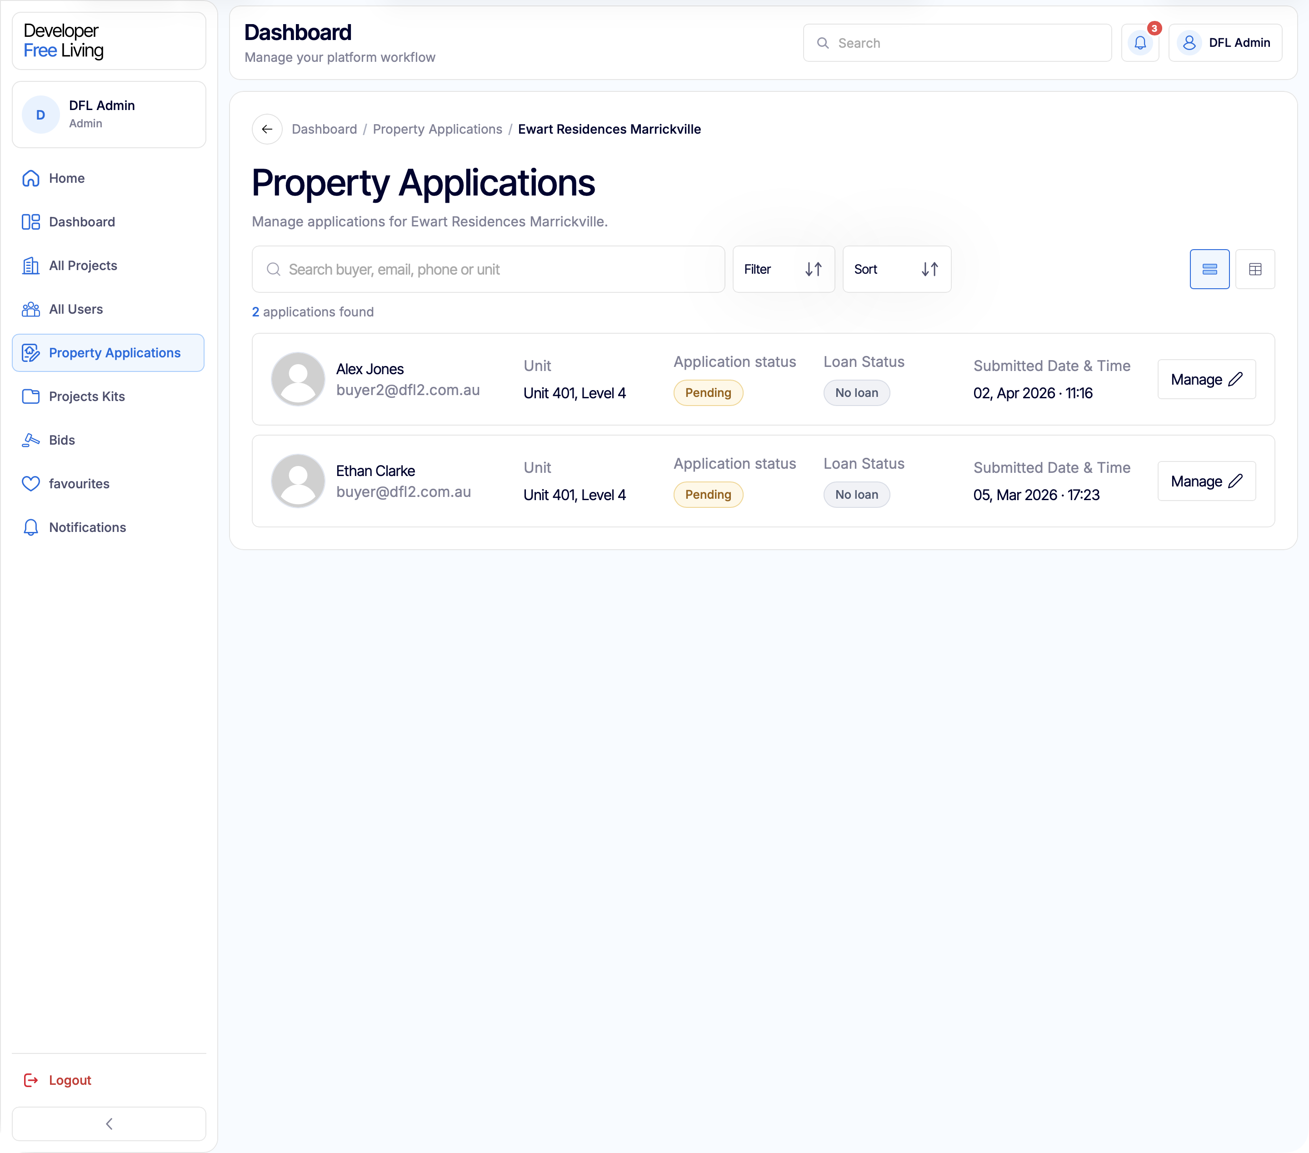Image resolution: width=1309 pixels, height=1153 pixels.
Task: Select Property Applications menu item
Action: [x=109, y=353]
